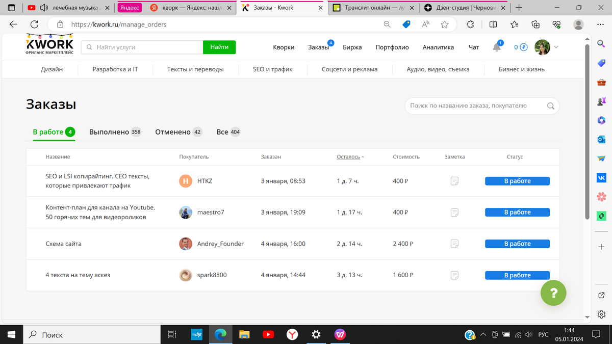This screenshot has width=612, height=344.
Task: Open the Биржа menu item
Action: [352, 47]
